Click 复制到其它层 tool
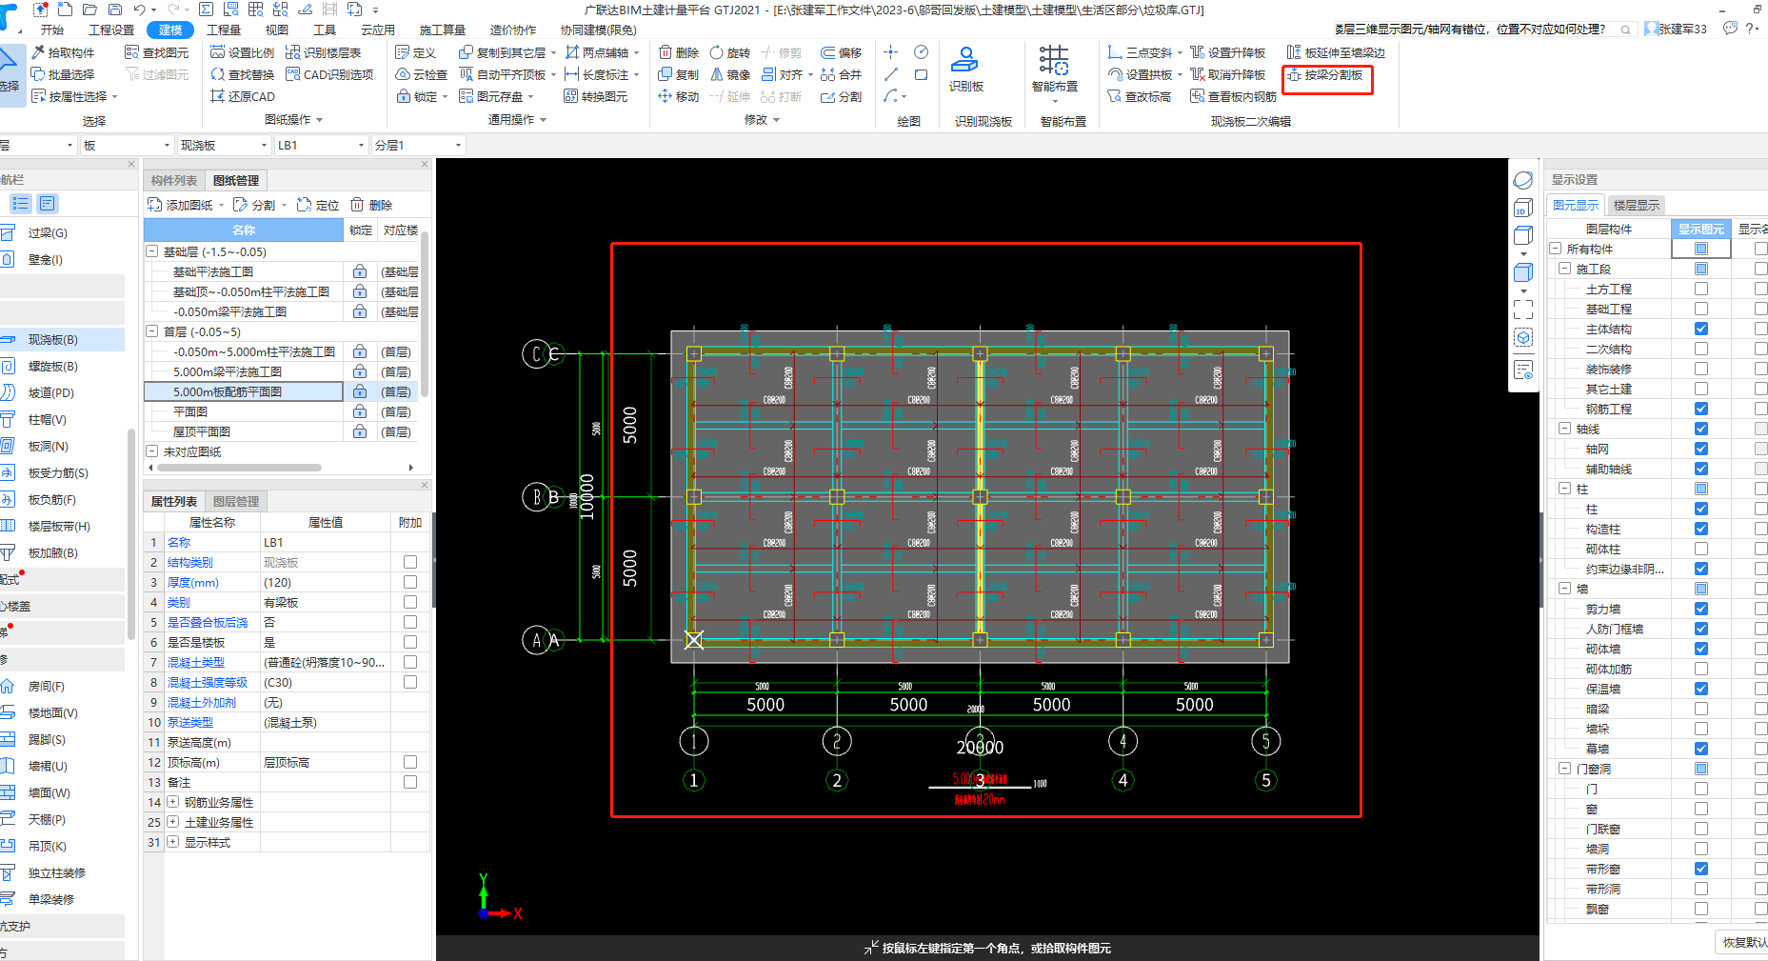The image size is (1768, 961). click(507, 52)
